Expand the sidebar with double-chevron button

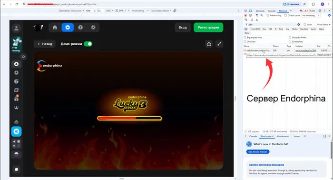[x=23, y=57]
